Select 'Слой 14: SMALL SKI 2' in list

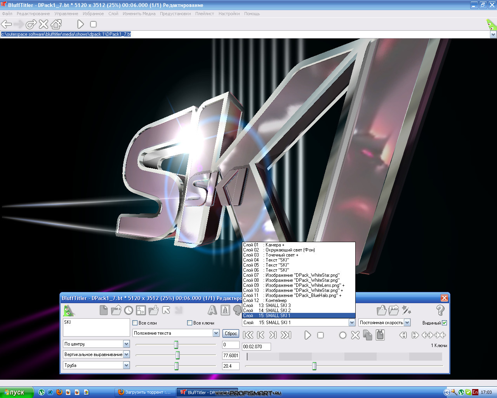pos(299,311)
